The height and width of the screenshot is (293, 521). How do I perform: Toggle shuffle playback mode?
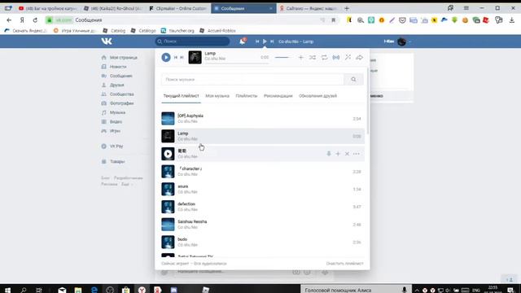point(313,58)
